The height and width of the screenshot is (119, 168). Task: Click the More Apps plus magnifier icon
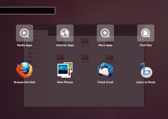point(105,33)
